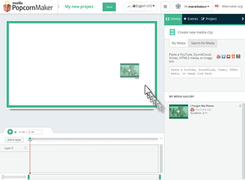Viewport: 245px width, 180px height.
Task: Click the timeline vertical scrollbar
Action: (x=161, y=159)
